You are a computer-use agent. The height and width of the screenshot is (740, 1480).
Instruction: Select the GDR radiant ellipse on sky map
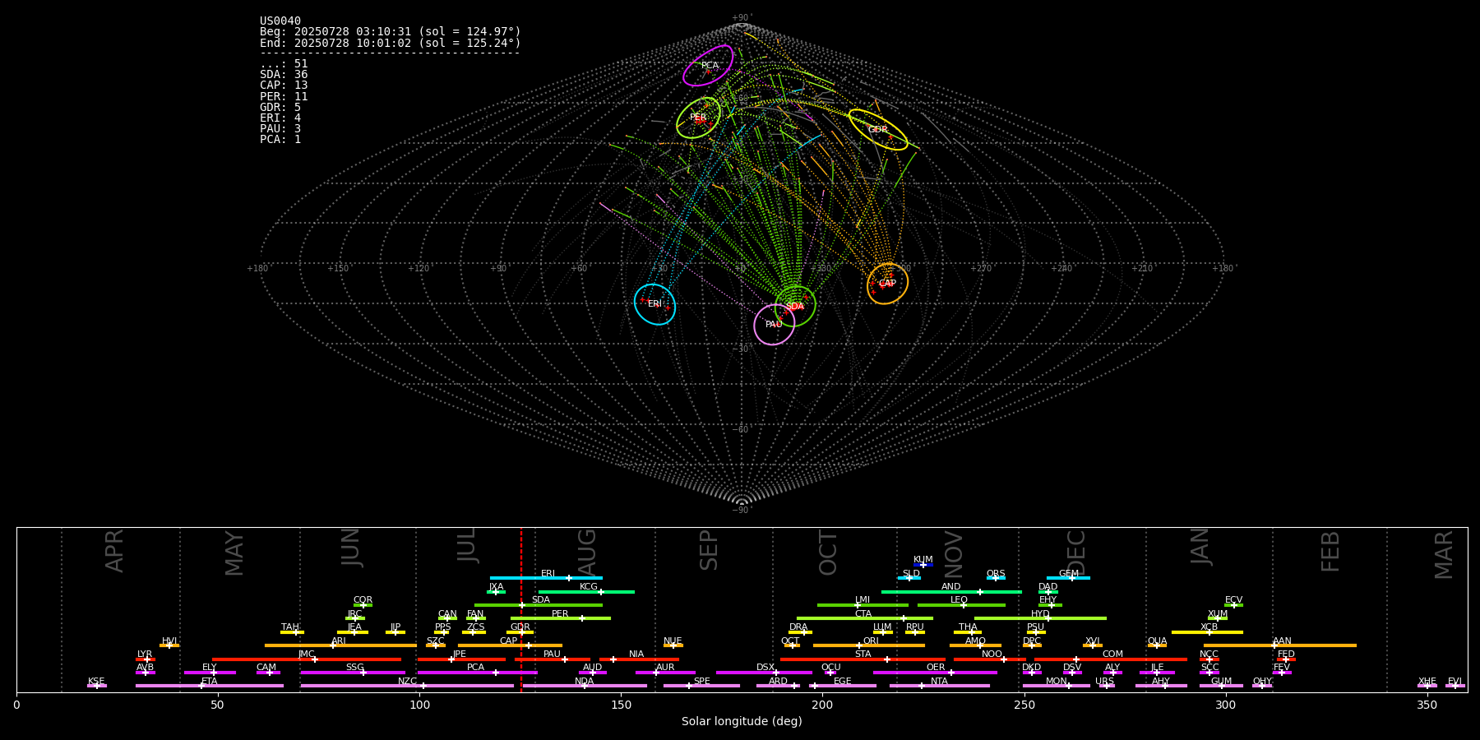pyautogui.click(x=878, y=129)
